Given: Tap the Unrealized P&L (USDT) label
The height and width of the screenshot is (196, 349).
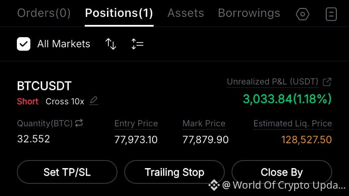Looking at the screenshot, I should (272, 82).
